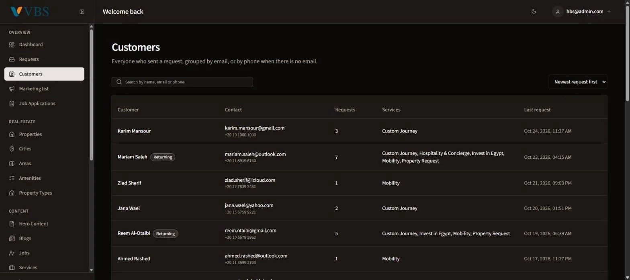The height and width of the screenshot is (280, 630).
Task: Click Returning badge next to Reem Al-Otaibi
Action: click(x=166, y=233)
